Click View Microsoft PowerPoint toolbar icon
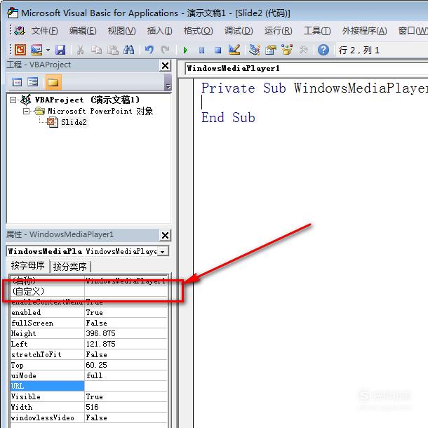 click(20, 50)
